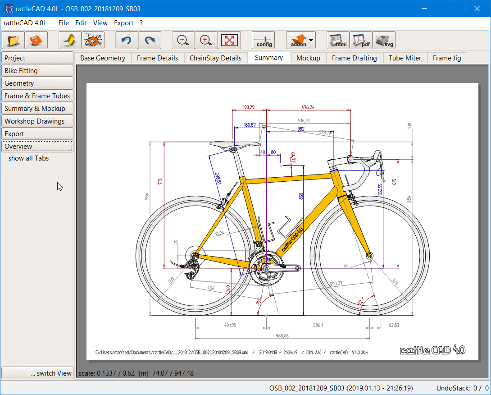The width and height of the screenshot is (491, 395).
Task: Open the View menu
Action: pos(100,23)
